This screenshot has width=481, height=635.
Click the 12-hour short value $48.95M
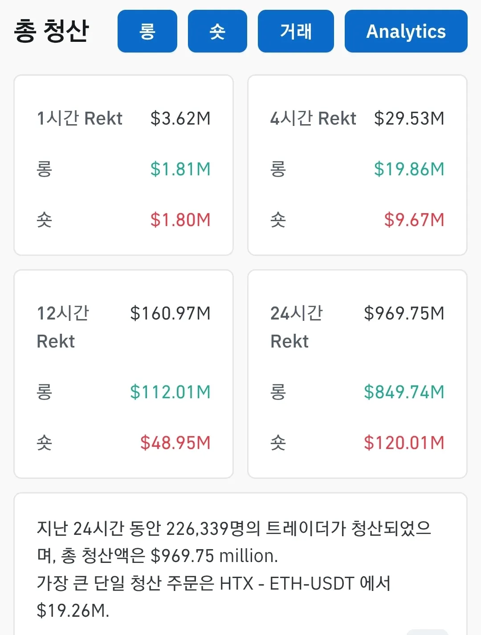175,443
